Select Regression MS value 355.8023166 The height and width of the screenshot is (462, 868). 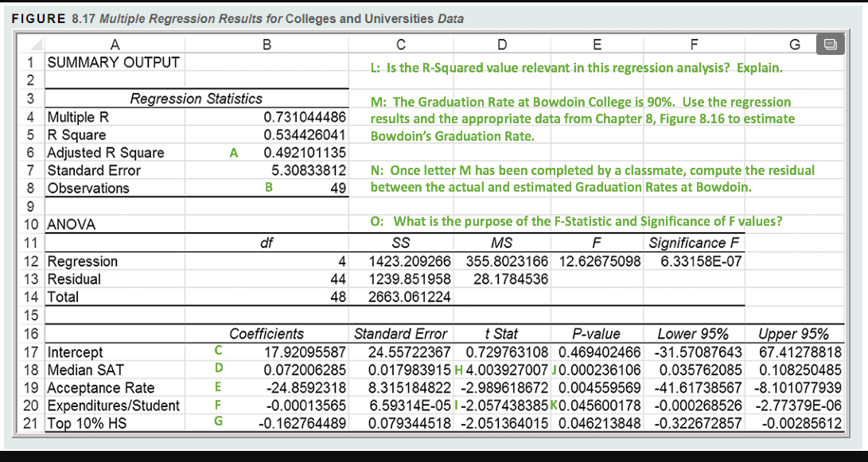pyautogui.click(x=508, y=261)
